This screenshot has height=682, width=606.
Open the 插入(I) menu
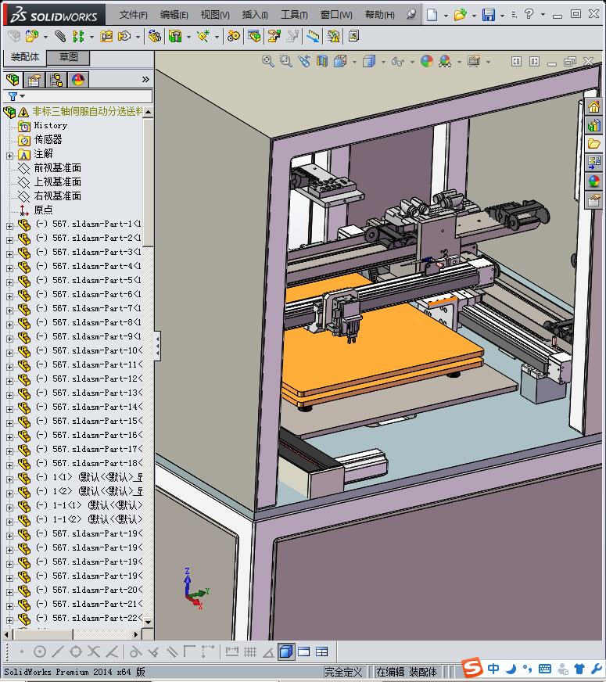(x=255, y=15)
